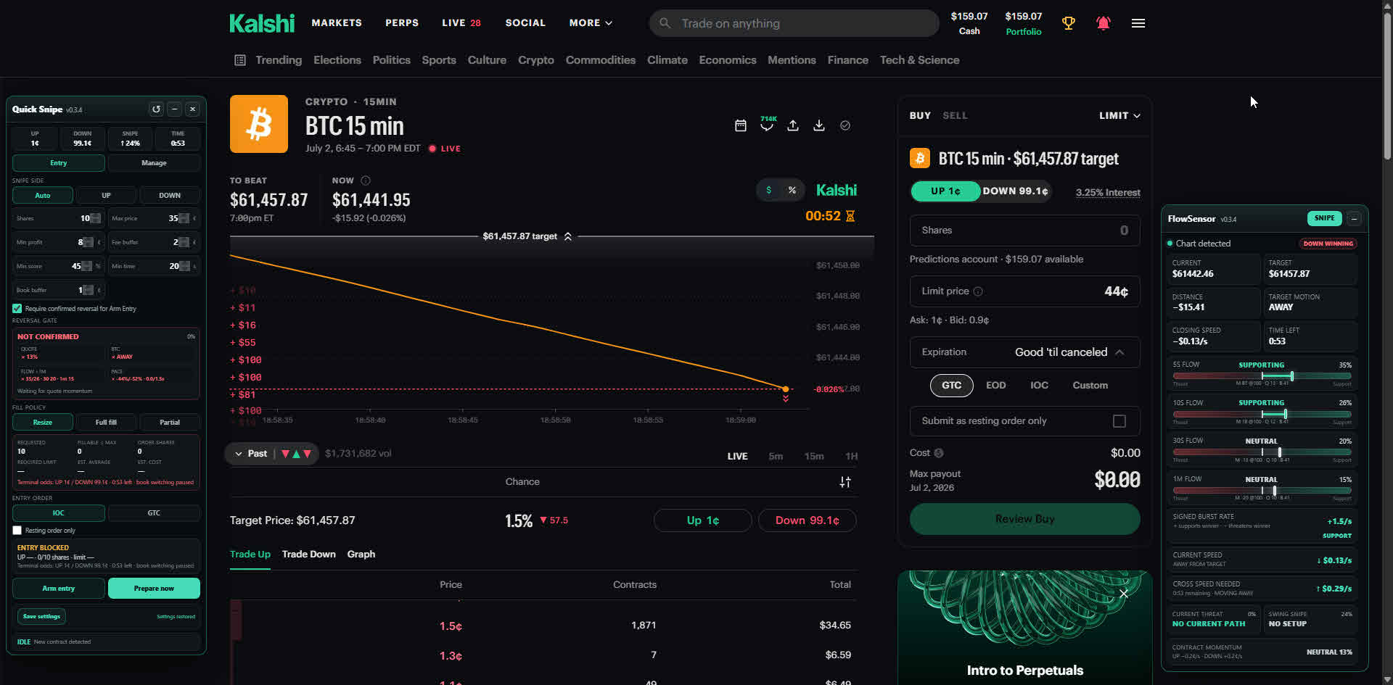Open the Kalshi home logo
Viewport: 1393px width, 685px height.
262,23
